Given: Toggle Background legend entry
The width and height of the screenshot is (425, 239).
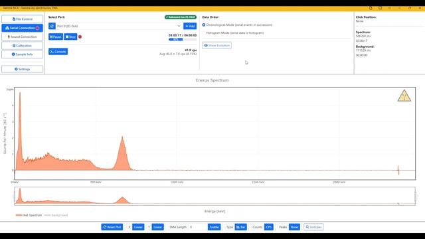Looking at the screenshot, I should click(x=56, y=215).
